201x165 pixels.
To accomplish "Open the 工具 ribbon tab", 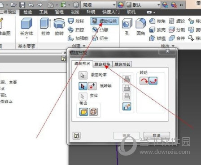I will [x=44, y=12].
